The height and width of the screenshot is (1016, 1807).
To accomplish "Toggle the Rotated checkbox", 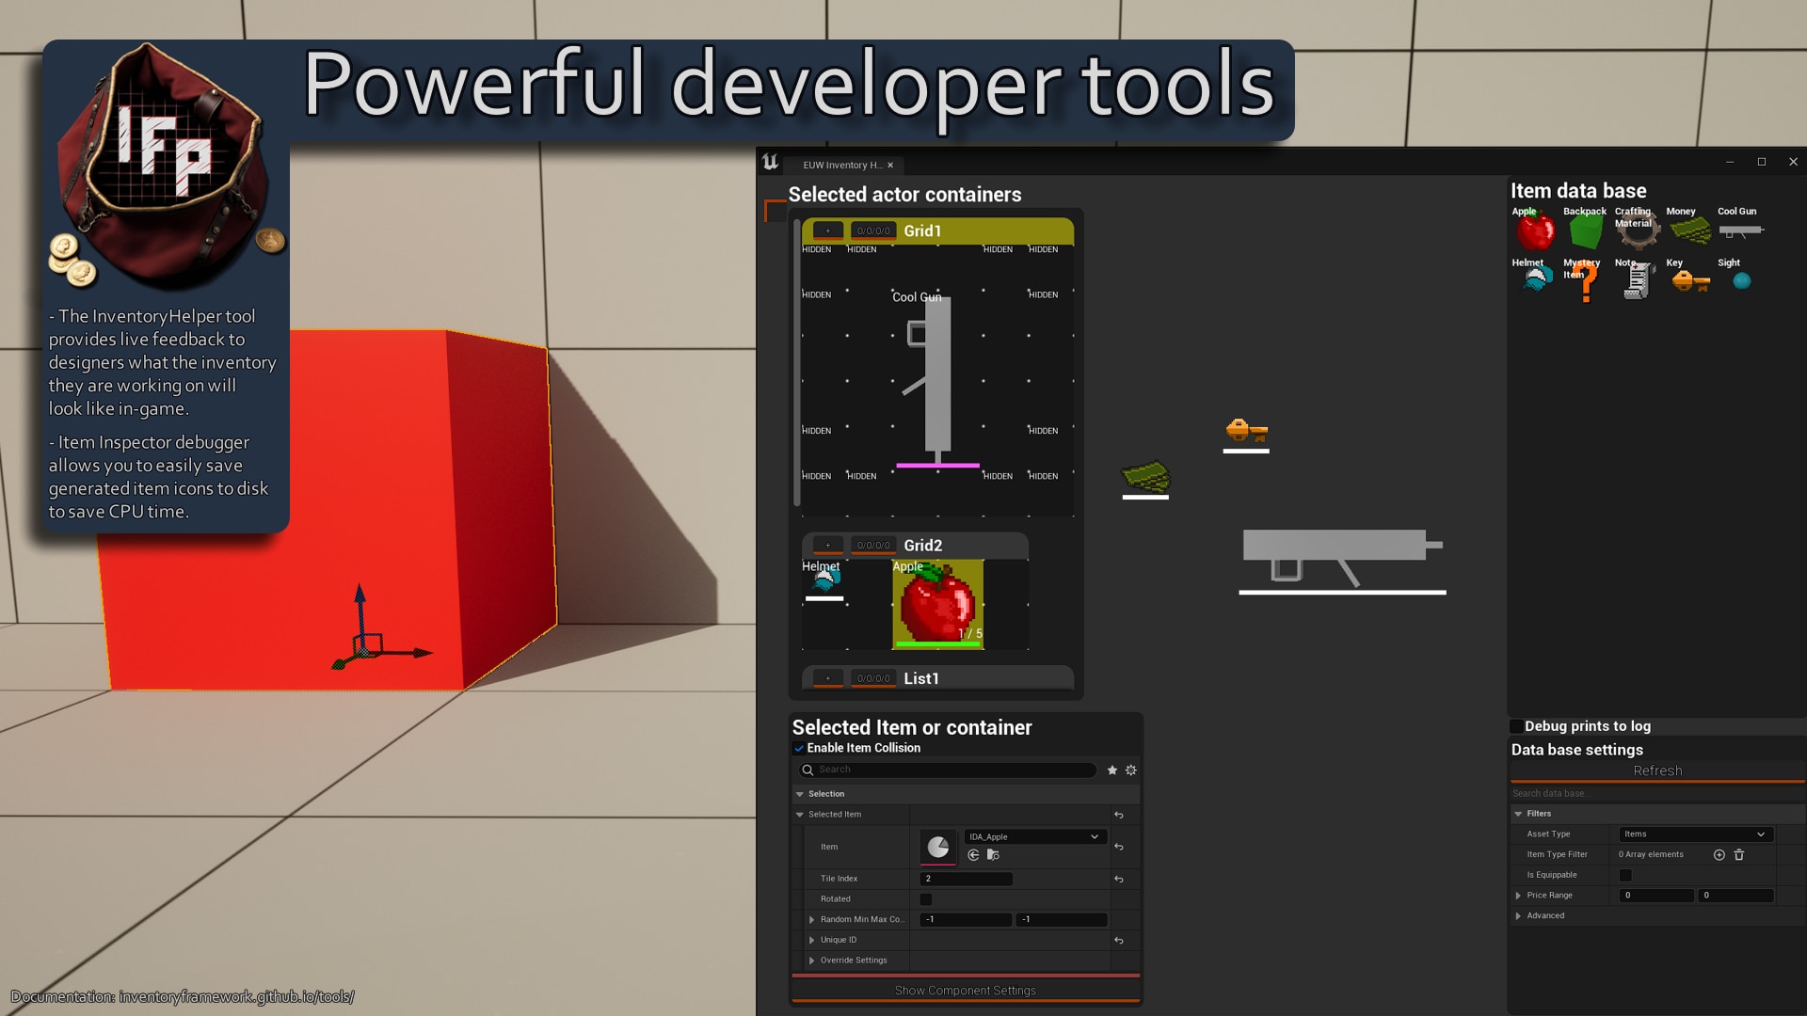I will coord(926,899).
